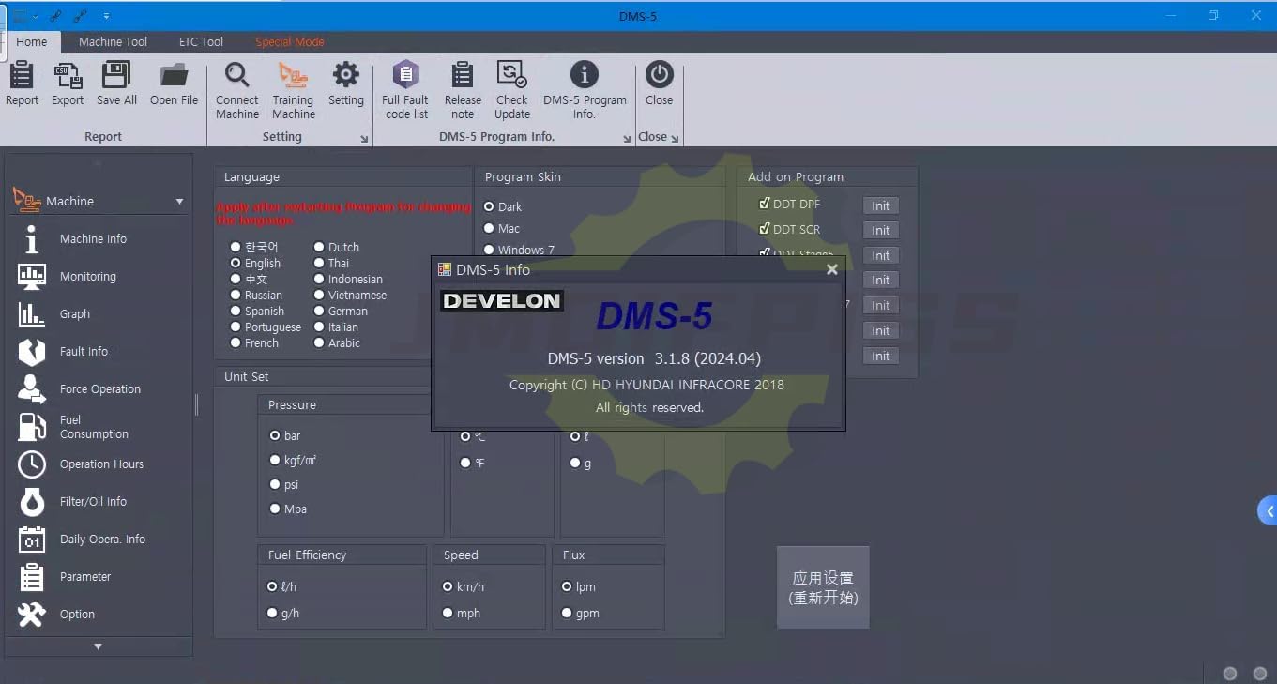The image size is (1277, 684).
Task: Click Init button for DDT SCR
Action: [881, 231]
